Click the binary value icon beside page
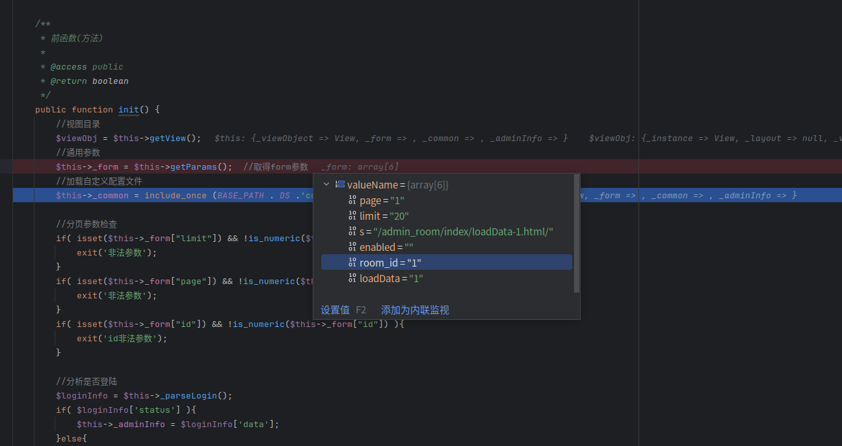The width and height of the screenshot is (842, 446). coord(352,200)
